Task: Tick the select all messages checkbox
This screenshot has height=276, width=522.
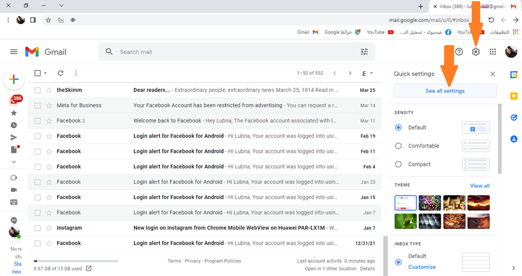Action: click(x=37, y=73)
